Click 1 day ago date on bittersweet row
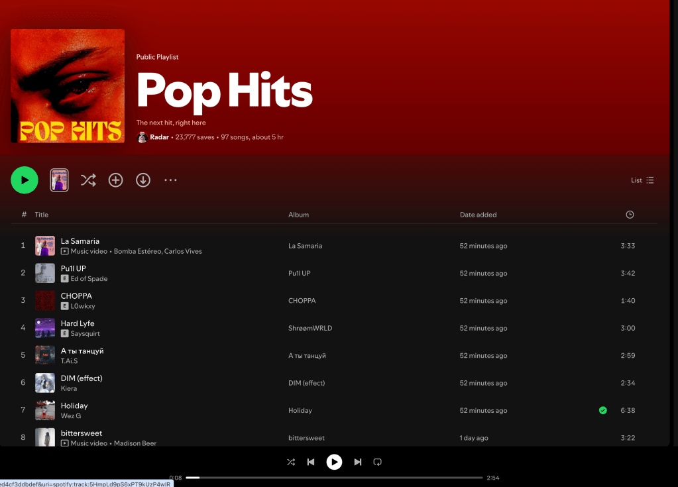The image size is (678, 487). [x=474, y=438]
